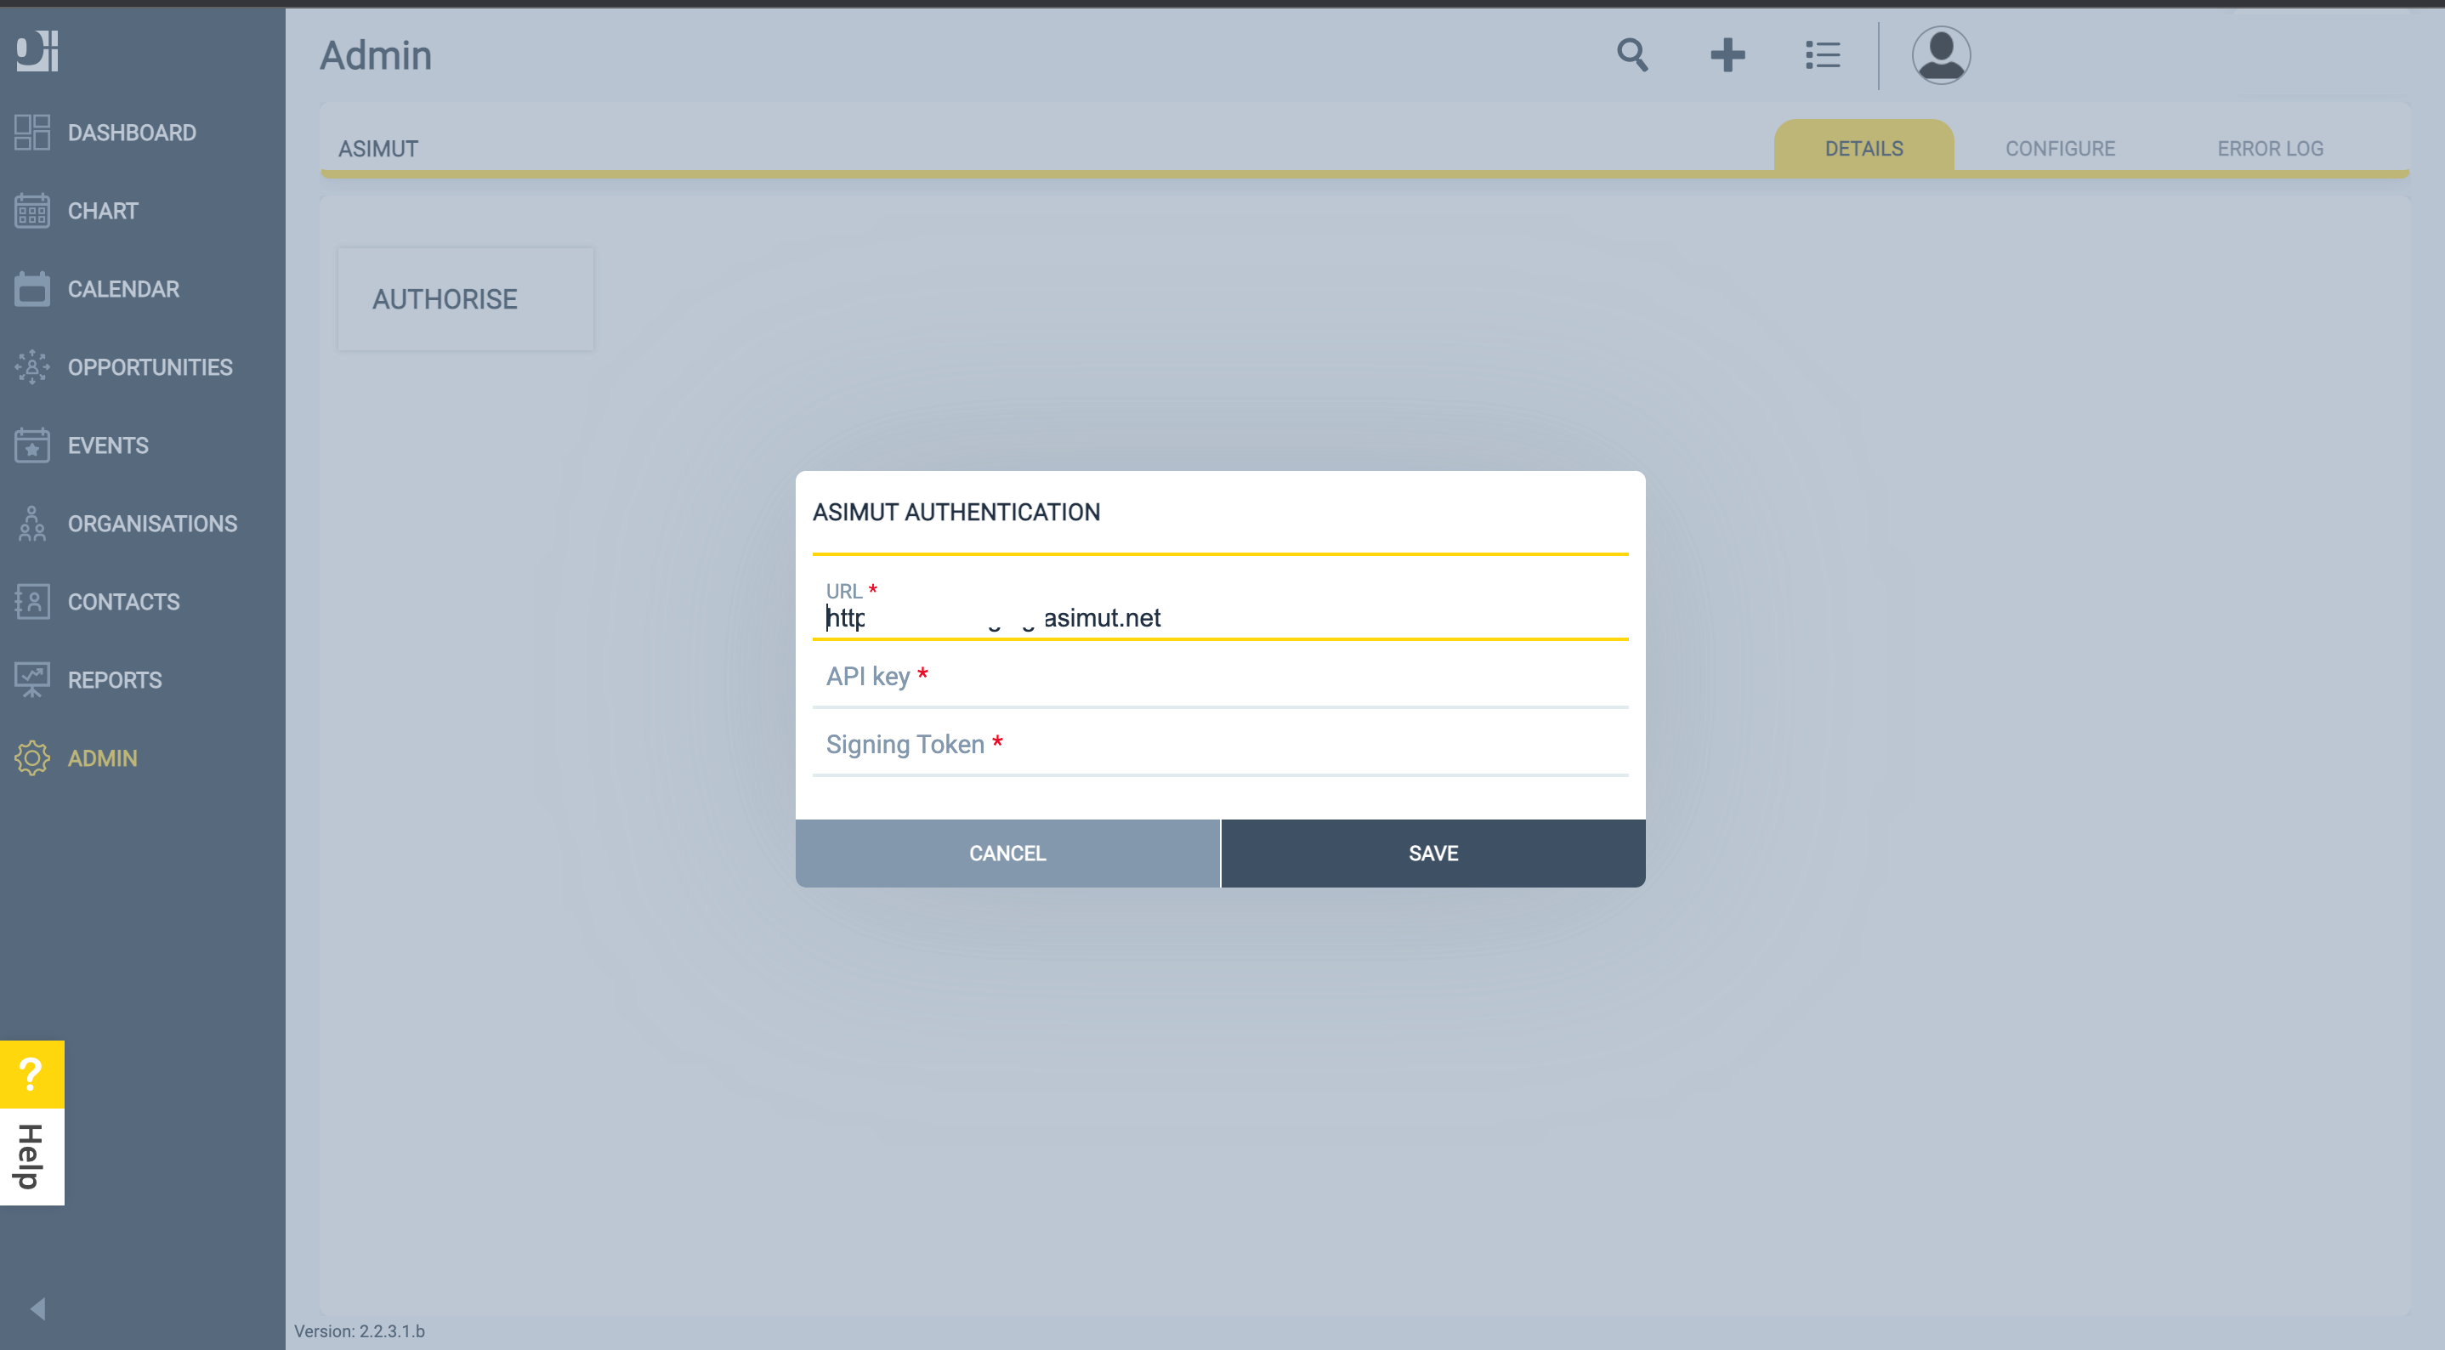Open the Help side tab
The image size is (2445, 1350).
pos(31,1156)
